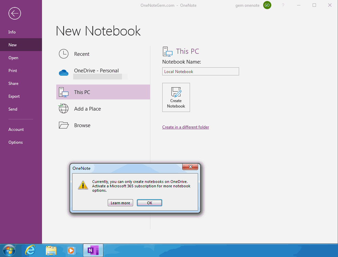Image resolution: width=338 pixels, height=257 pixels.
Task: Open OneNote from the taskbar
Action: (93, 250)
